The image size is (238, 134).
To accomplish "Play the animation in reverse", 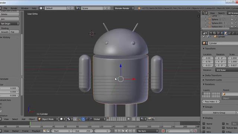I will point(123,131).
